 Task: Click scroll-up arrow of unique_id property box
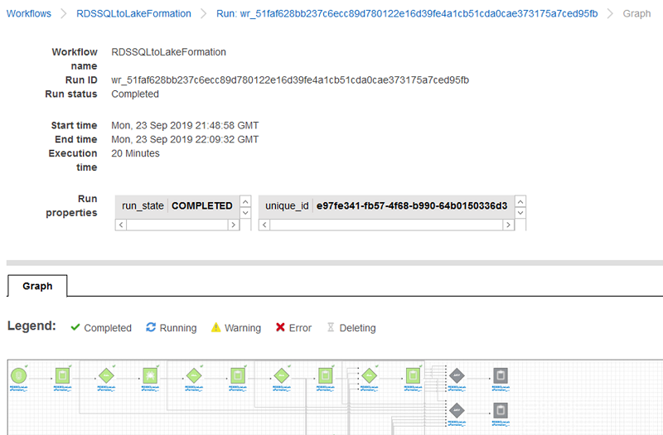[x=520, y=201]
